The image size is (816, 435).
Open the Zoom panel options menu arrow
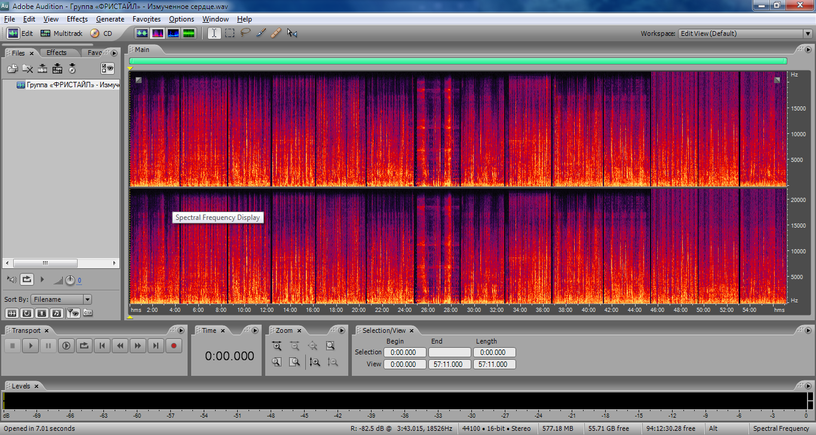click(342, 330)
